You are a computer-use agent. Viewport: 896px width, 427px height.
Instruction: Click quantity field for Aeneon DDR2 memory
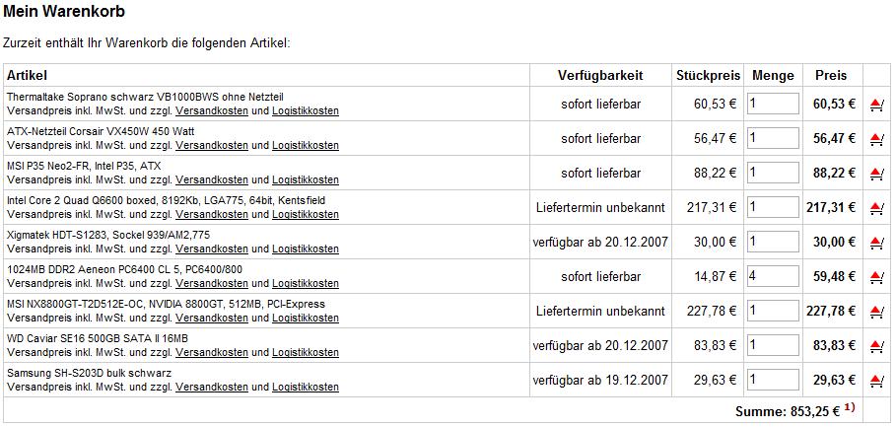pyautogui.click(x=773, y=276)
